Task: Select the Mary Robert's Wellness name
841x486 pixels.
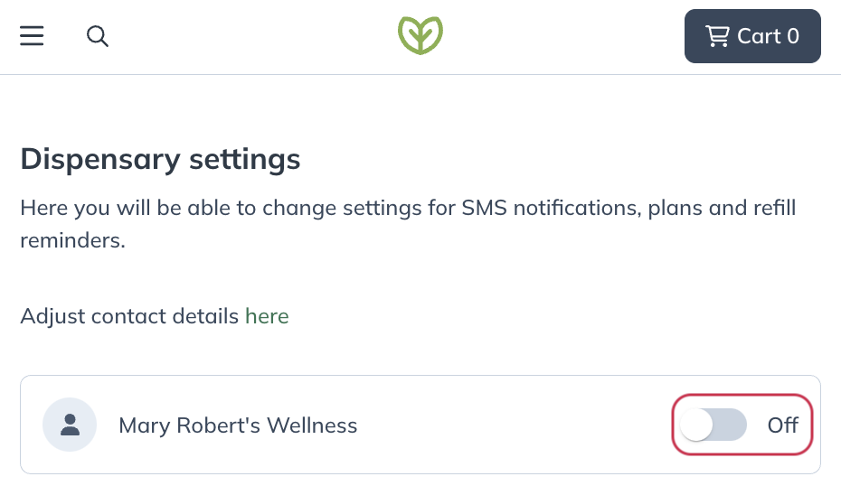Action: pyautogui.click(x=238, y=425)
